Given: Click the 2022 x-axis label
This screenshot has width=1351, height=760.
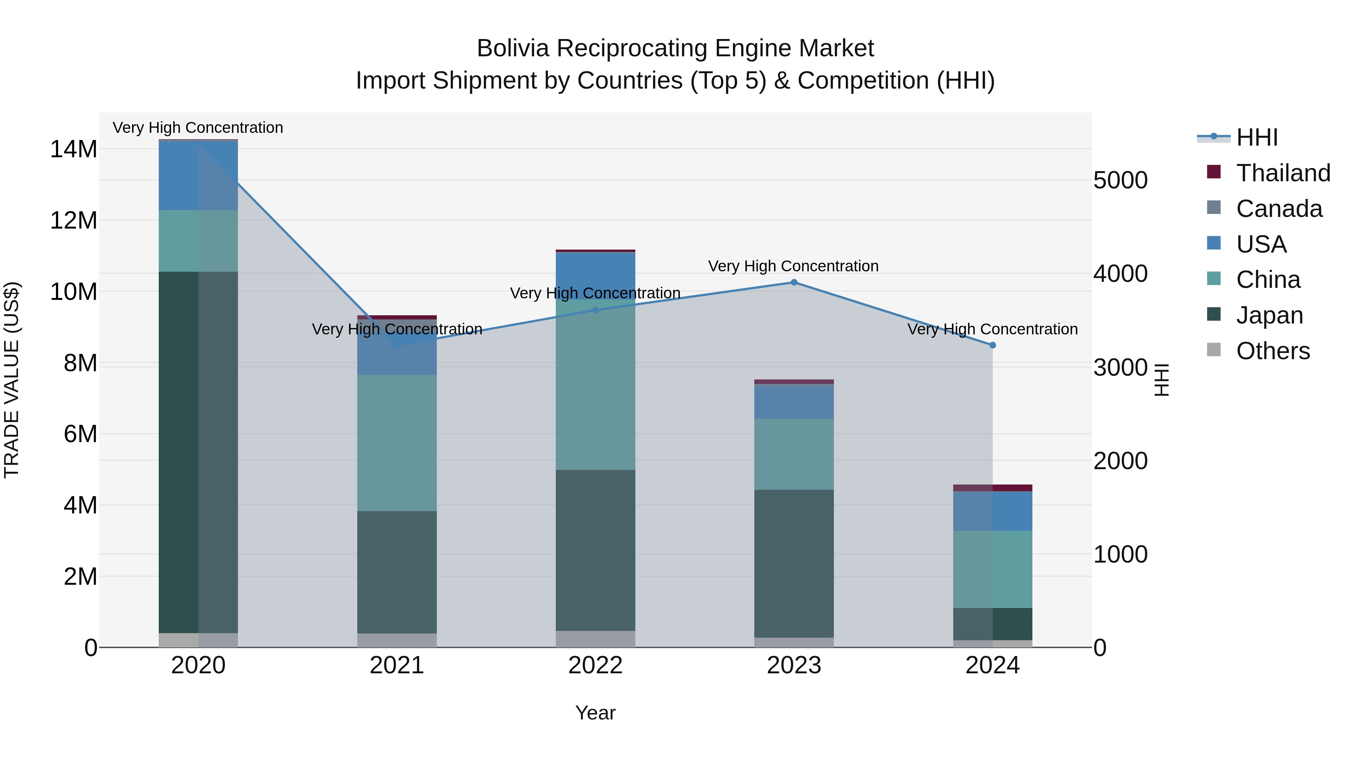Looking at the screenshot, I should click(x=595, y=665).
